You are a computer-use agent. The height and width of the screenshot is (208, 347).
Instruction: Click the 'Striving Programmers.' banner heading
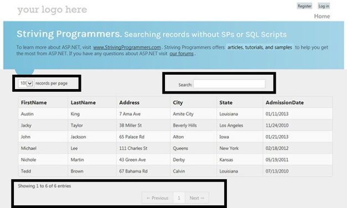(69, 34)
